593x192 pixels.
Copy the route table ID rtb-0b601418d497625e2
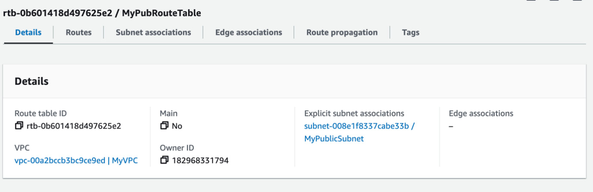(19, 126)
